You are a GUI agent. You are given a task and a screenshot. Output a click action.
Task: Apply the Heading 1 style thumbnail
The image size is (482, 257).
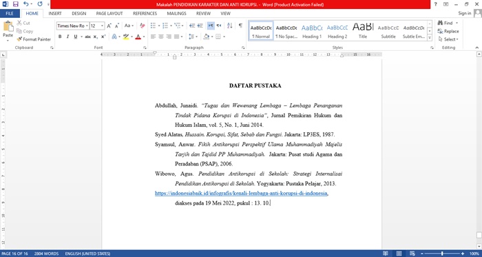(x=312, y=31)
